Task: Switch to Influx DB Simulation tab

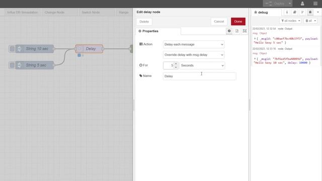Action: pyautogui.click(x=23, y=12)
